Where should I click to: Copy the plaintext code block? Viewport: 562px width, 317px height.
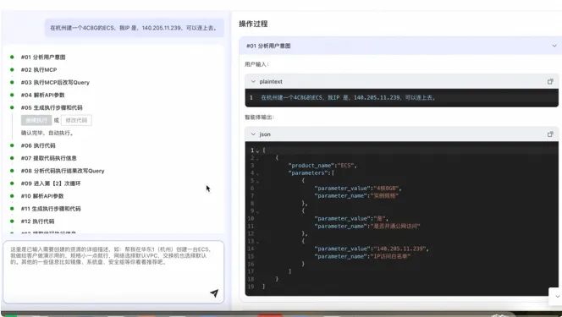(550, 82)
